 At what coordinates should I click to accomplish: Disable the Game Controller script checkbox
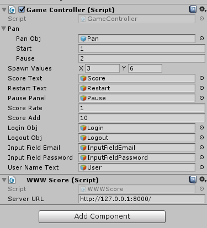pyautogui.click(x=22, y=9)
